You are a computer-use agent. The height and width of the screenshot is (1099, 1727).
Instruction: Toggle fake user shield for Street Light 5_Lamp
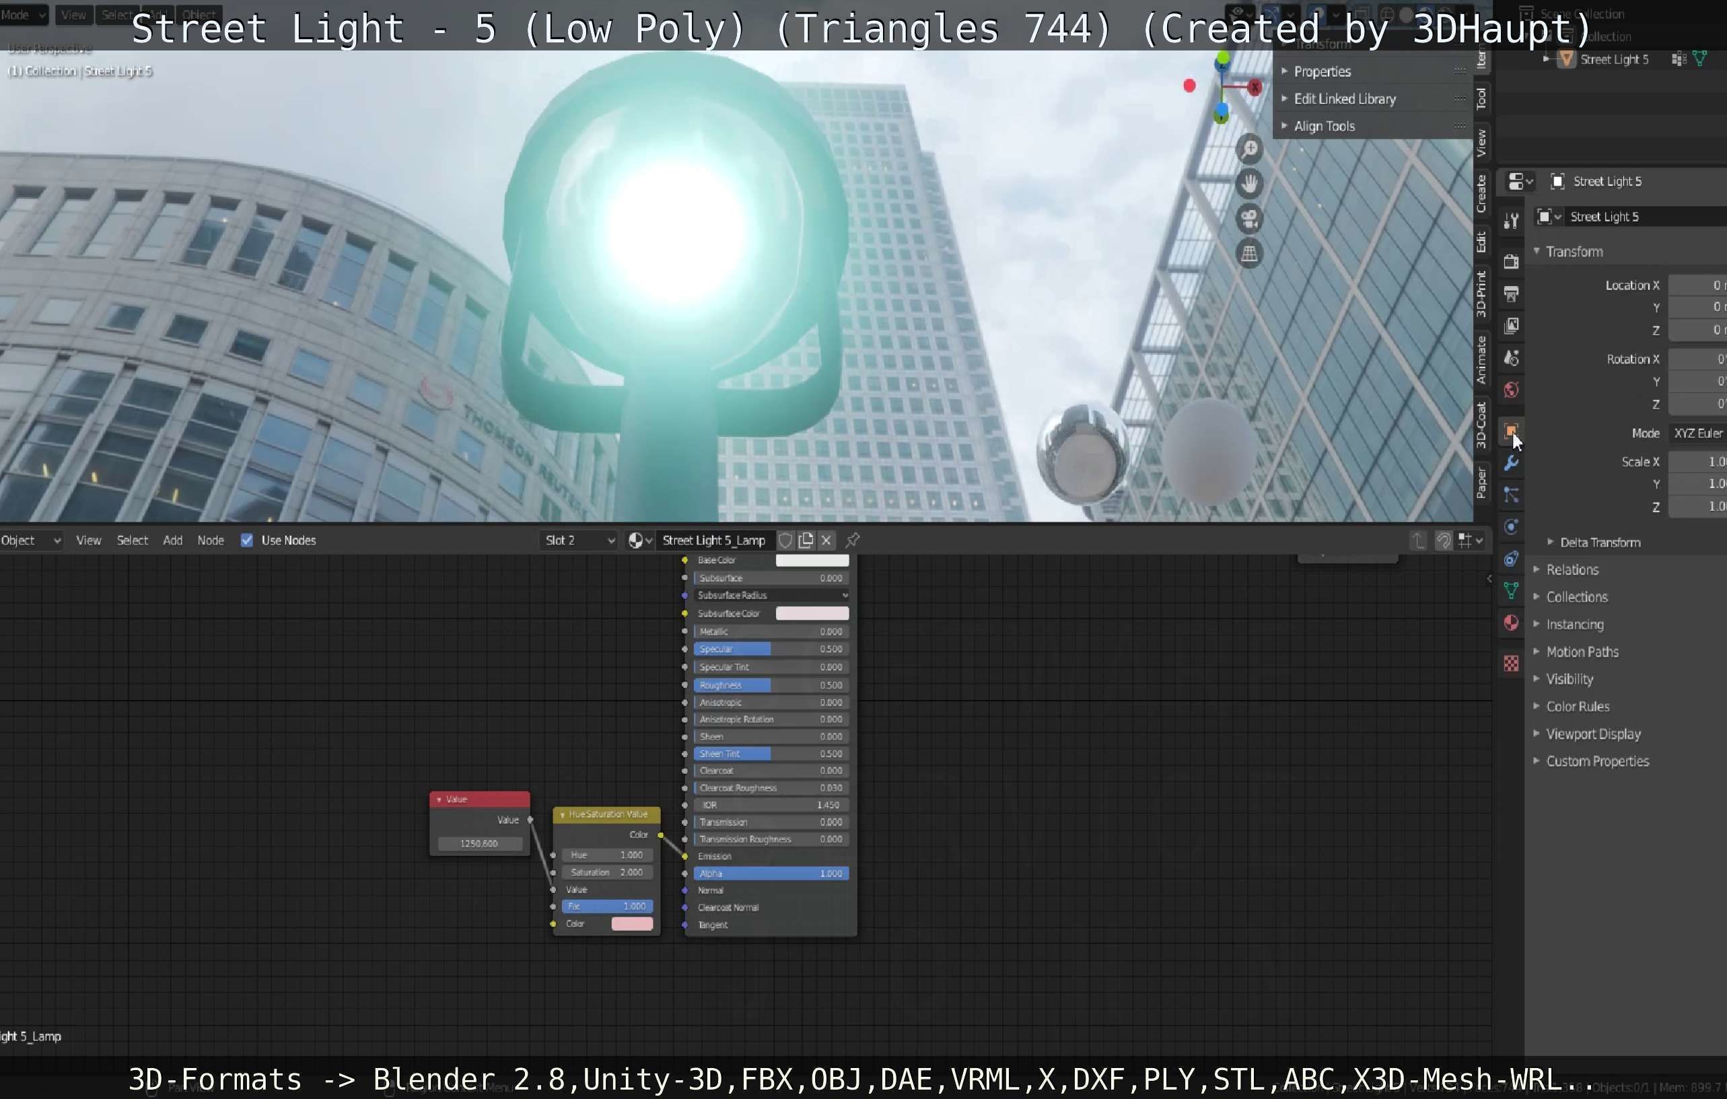point(785,540)
